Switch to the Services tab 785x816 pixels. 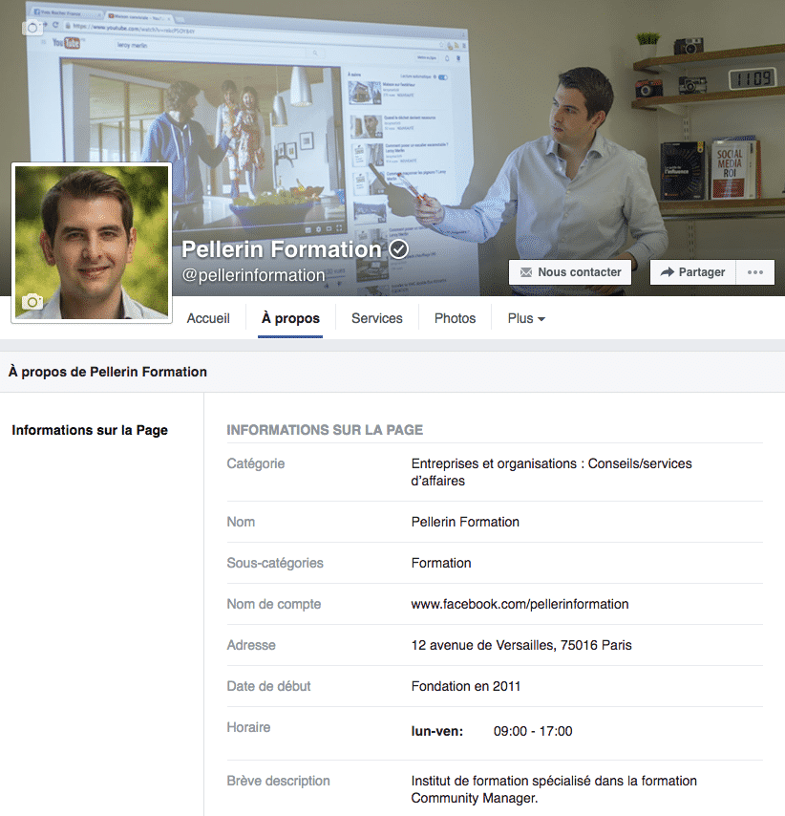[x=377, y=318]
